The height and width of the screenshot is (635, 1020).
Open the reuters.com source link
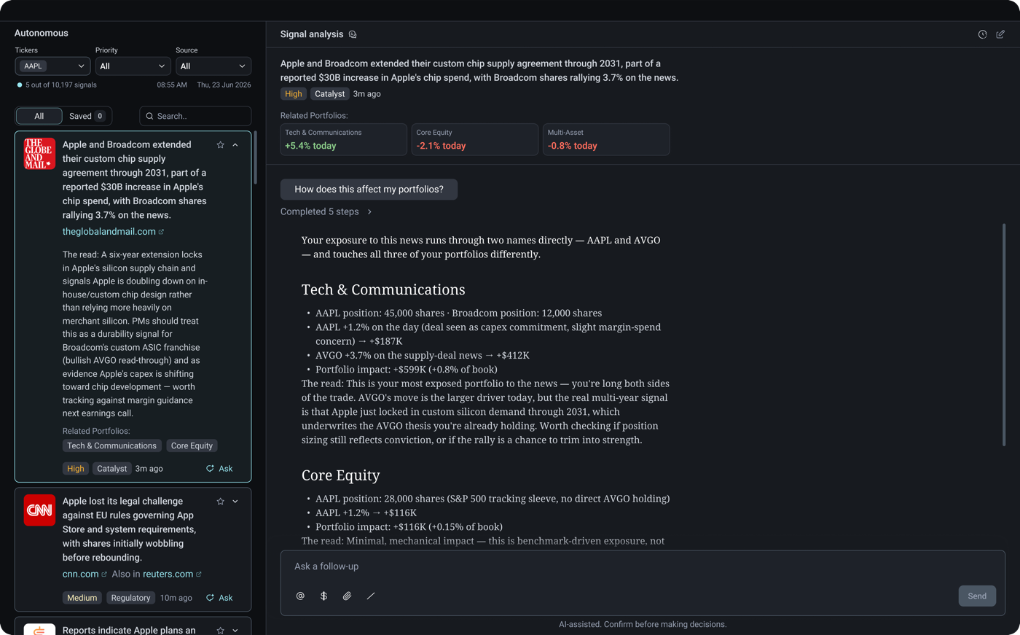tap(172, 574)
